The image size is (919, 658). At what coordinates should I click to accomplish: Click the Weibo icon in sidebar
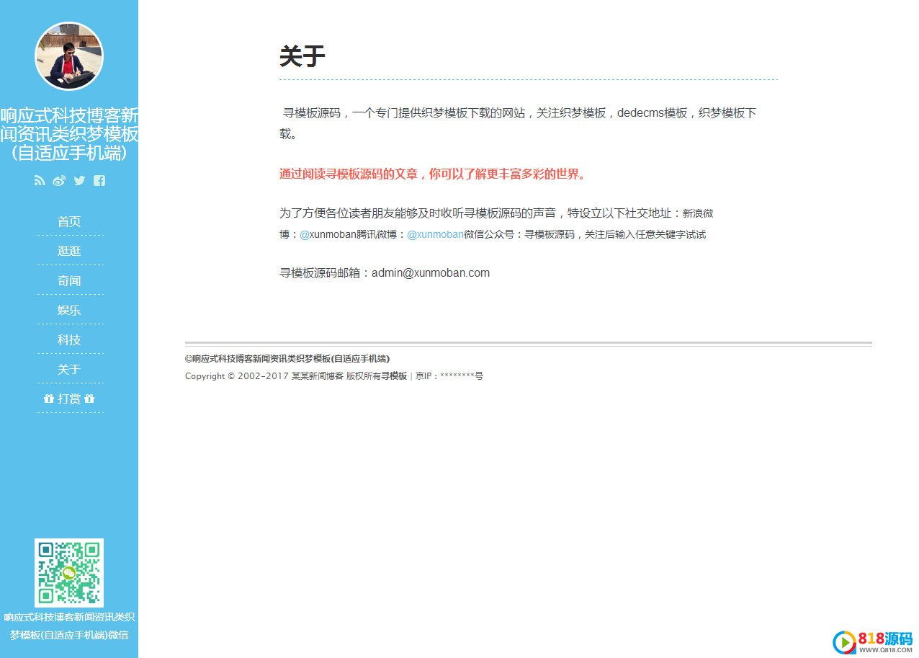59,181
